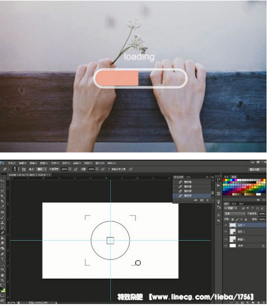This screenshot has width=268, height=305.
Task: Select the Eyedropper tool
Action: 2,207
